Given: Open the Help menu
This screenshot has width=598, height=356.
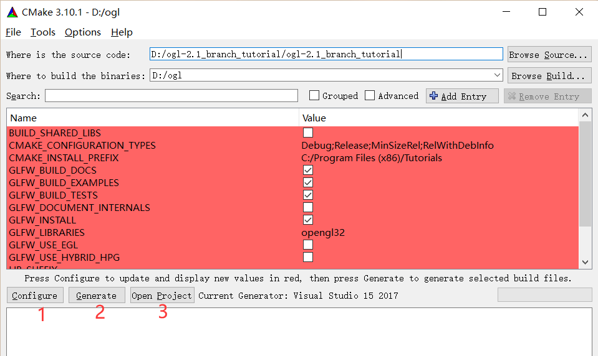Looking at the screenshot, I should tap(122, 32).
